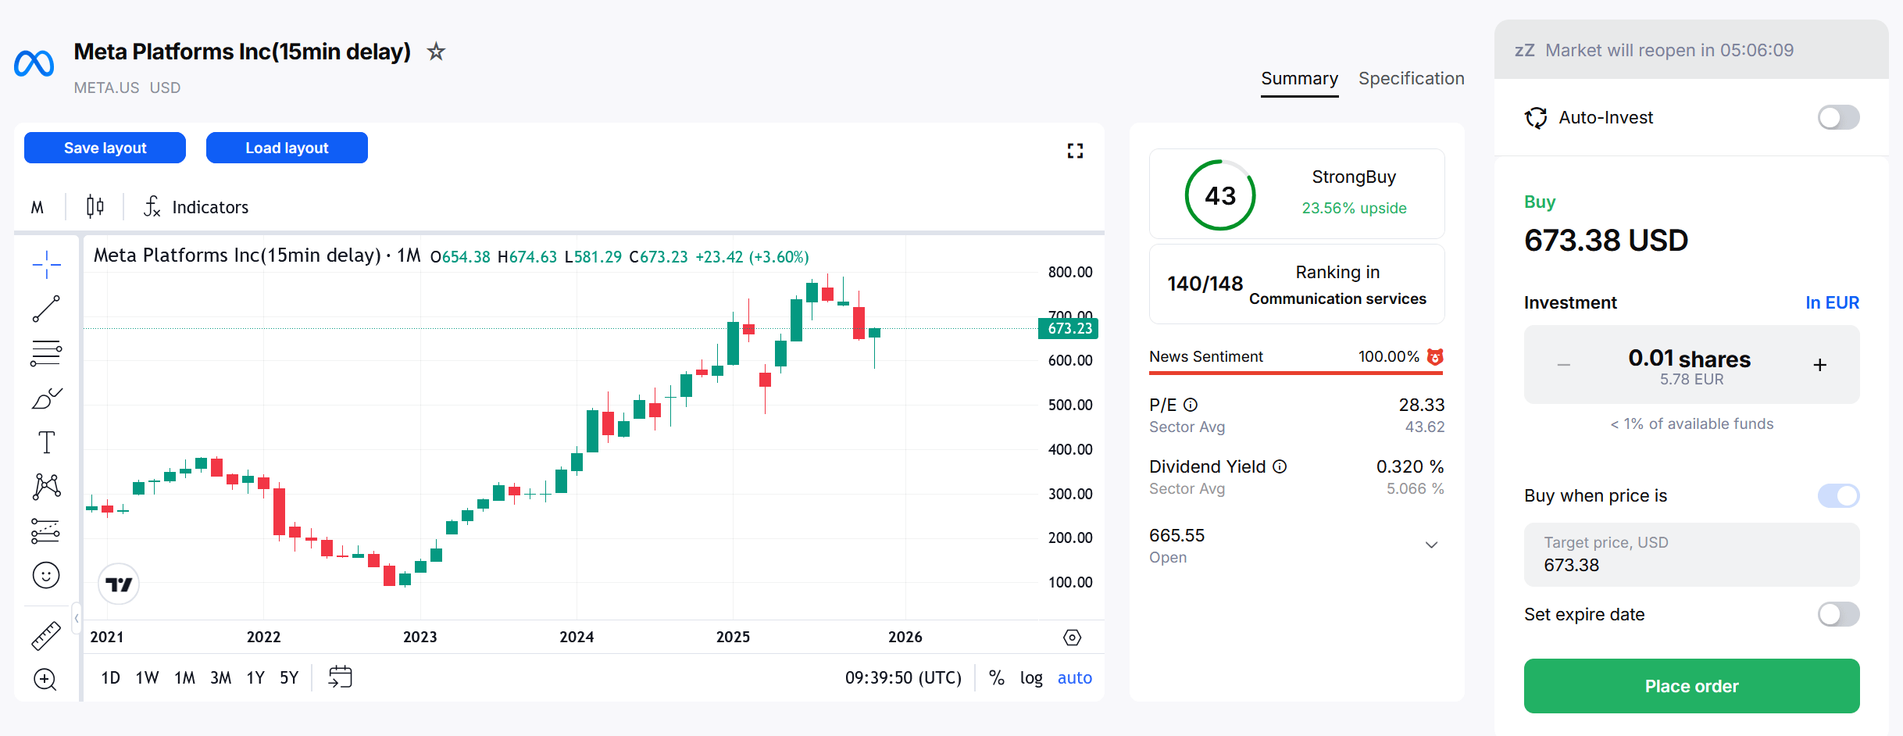Screen dimensions: 1903x736
Task: Select the brush drawing tool
Action: pos(46,398)
